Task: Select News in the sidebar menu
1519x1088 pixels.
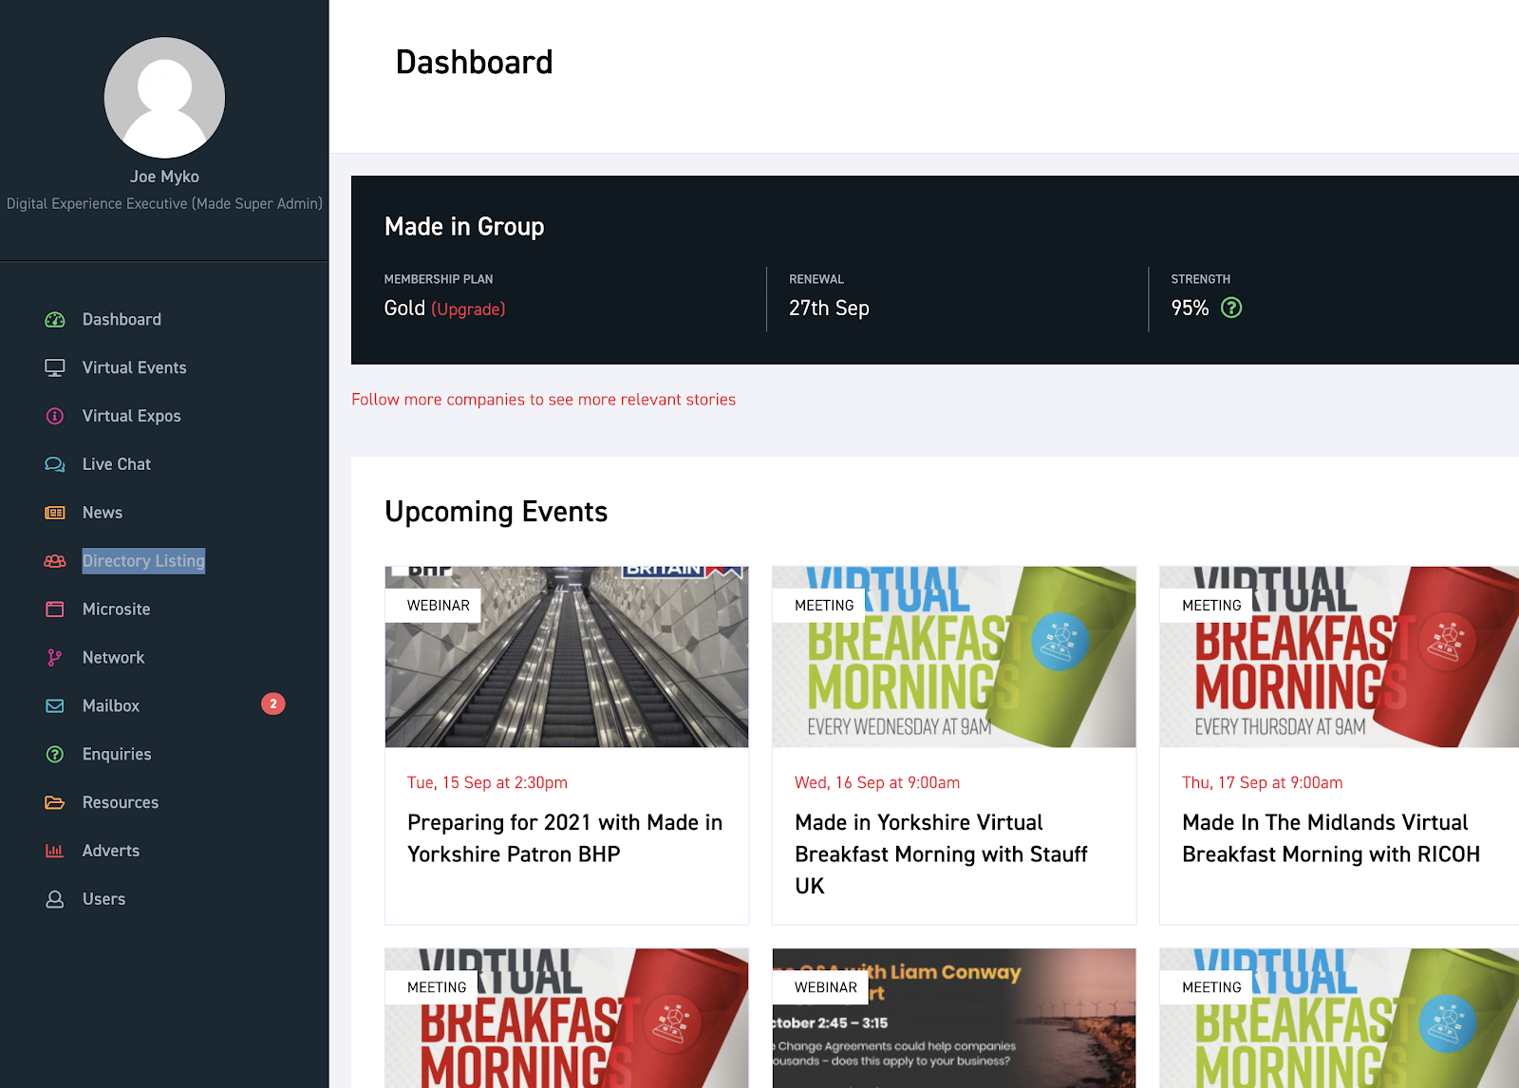Action: [103, 514]
